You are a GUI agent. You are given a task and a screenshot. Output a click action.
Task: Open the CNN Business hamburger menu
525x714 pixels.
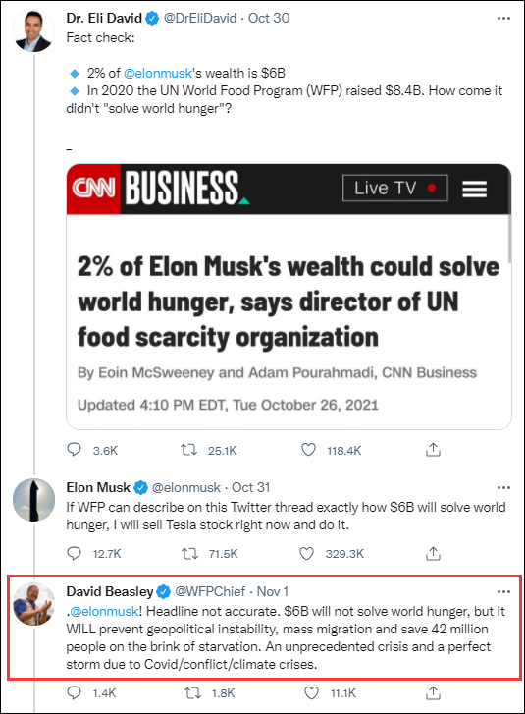[475, 189]
